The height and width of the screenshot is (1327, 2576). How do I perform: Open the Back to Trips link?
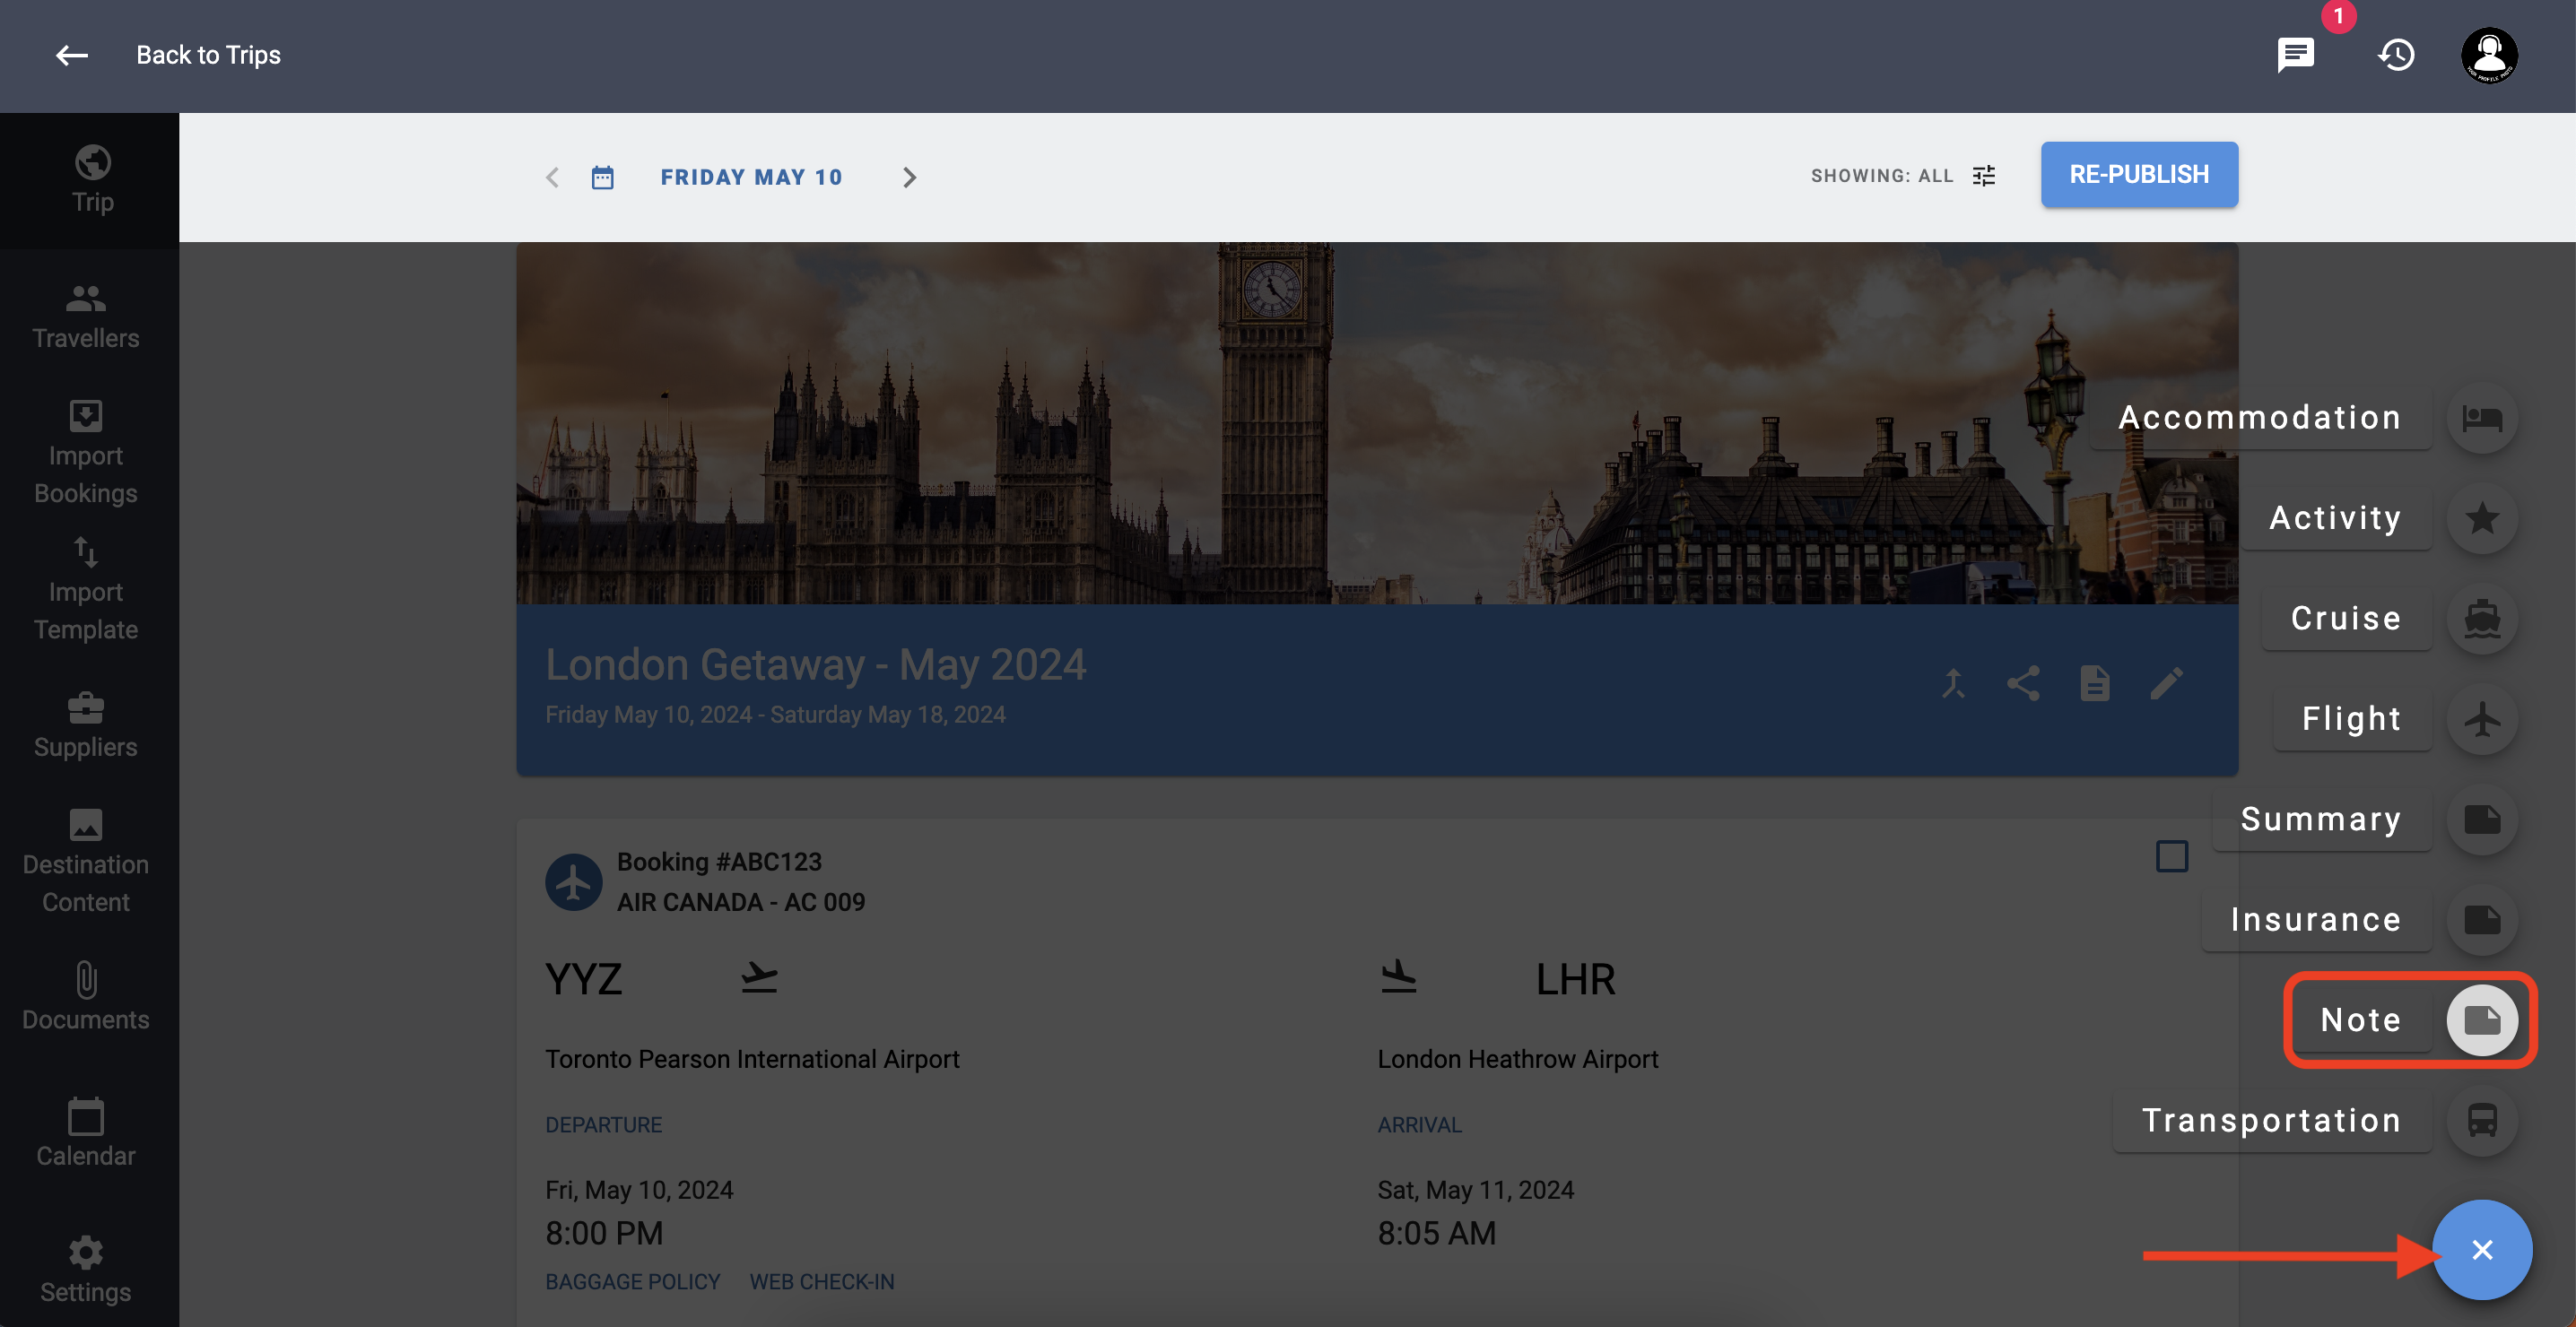click(208, 55)
